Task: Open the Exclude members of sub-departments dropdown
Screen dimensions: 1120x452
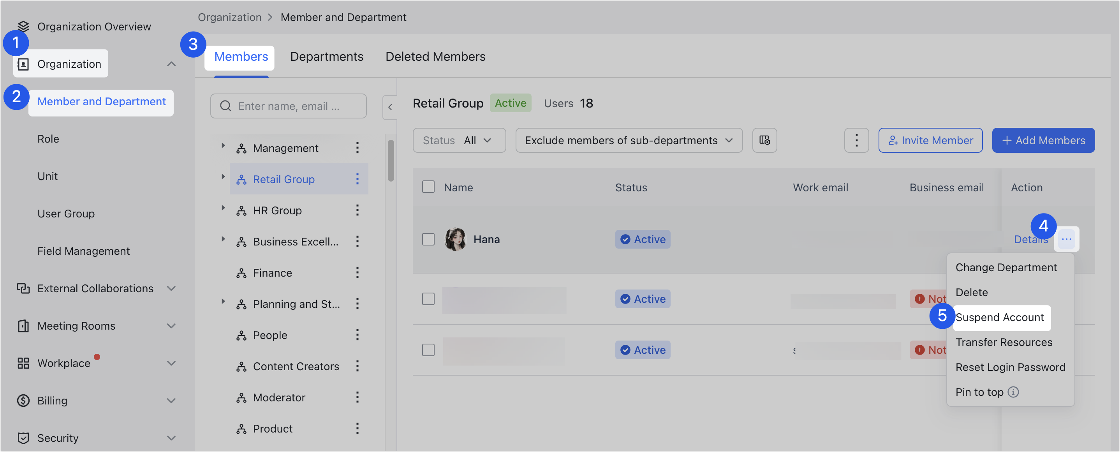Action: pos(629,140)
